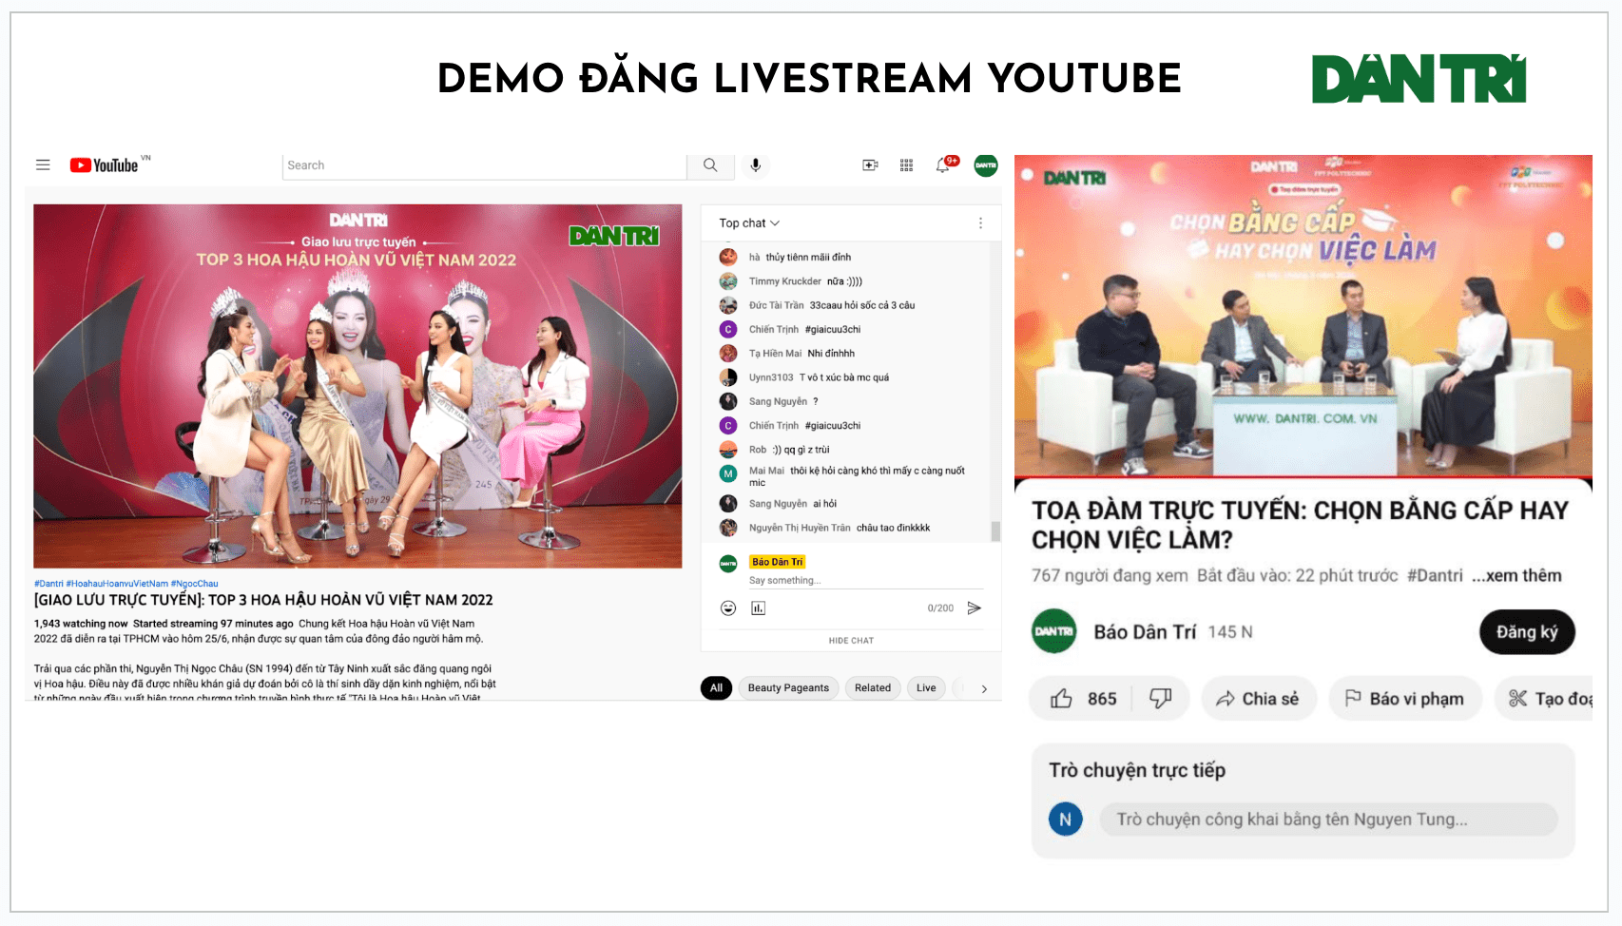
Task: Click the blue N user avatar
Action: pos(1065,819)
